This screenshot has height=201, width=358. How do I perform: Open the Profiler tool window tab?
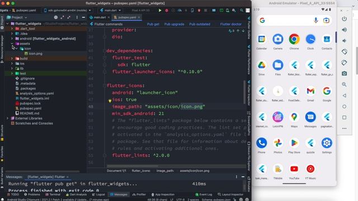click(139, 194)
